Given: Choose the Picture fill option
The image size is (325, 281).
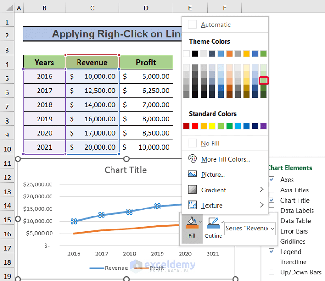Looking at the screenshot, I should point(225,175).
